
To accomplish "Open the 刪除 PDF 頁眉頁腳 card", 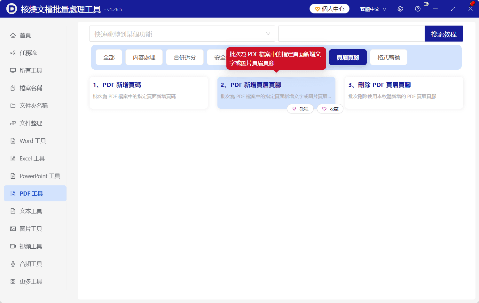I will point(404,93).
